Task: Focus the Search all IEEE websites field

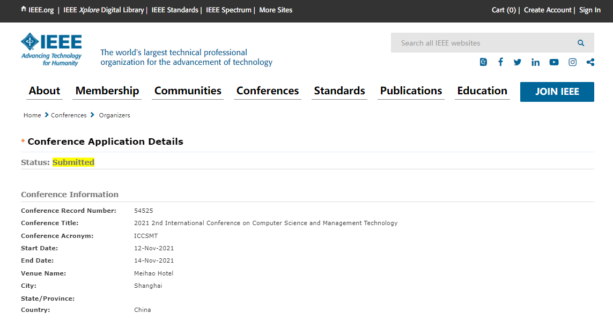Action: tap(483, 43)
